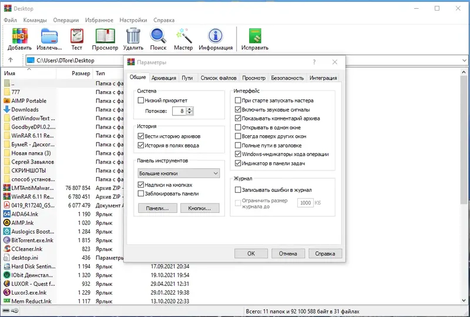Switch to the Архивация tab

(x=164, y=78)
